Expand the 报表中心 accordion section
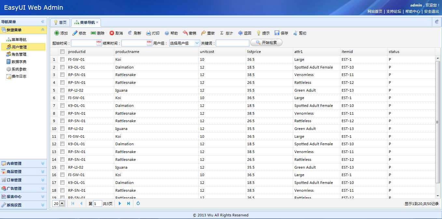This screenshot has width=442, height=219. point(43,197)
